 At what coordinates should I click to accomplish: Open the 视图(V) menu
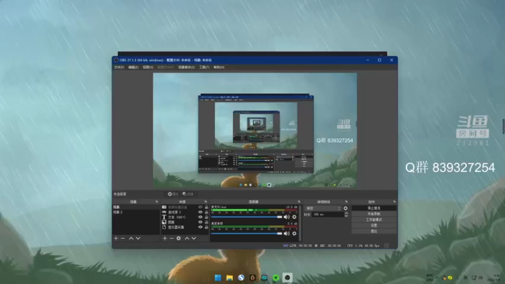tap(148, 68)
